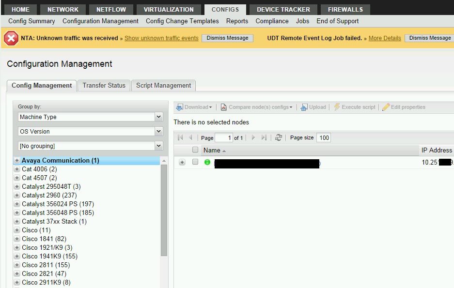Open Reports submenu item

point(237,21)
